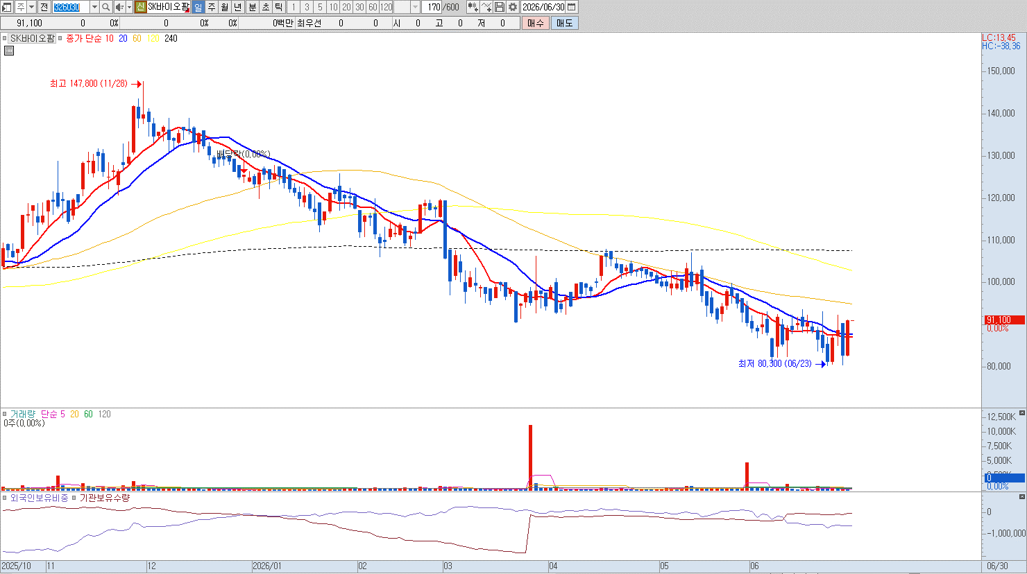
Task: Click the 매수 buy button
Action: pyautogui.click(x=536, y=23)
